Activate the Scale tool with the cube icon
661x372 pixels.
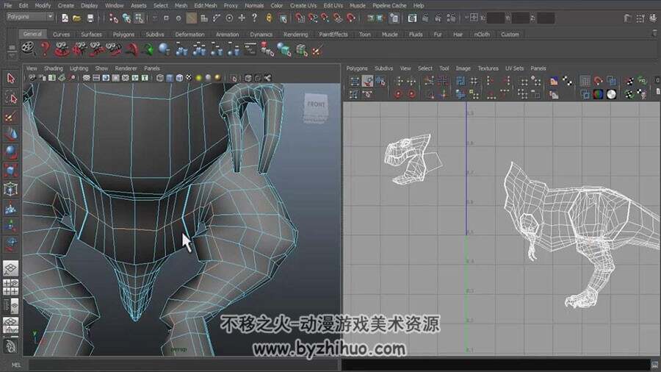[x=11, y=171]
